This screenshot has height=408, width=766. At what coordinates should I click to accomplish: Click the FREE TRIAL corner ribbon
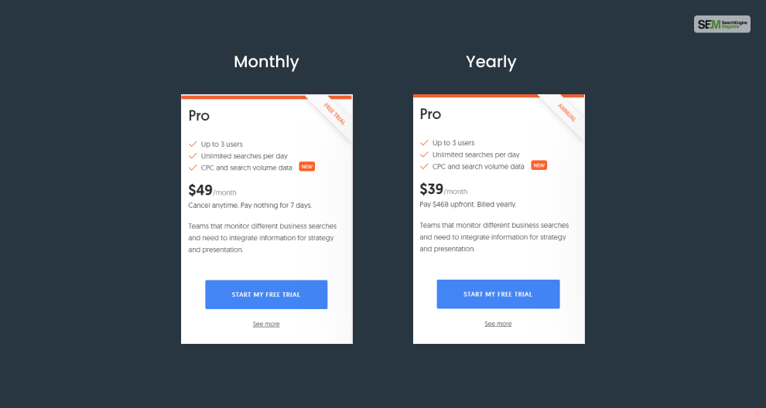[x=333, y=113]
